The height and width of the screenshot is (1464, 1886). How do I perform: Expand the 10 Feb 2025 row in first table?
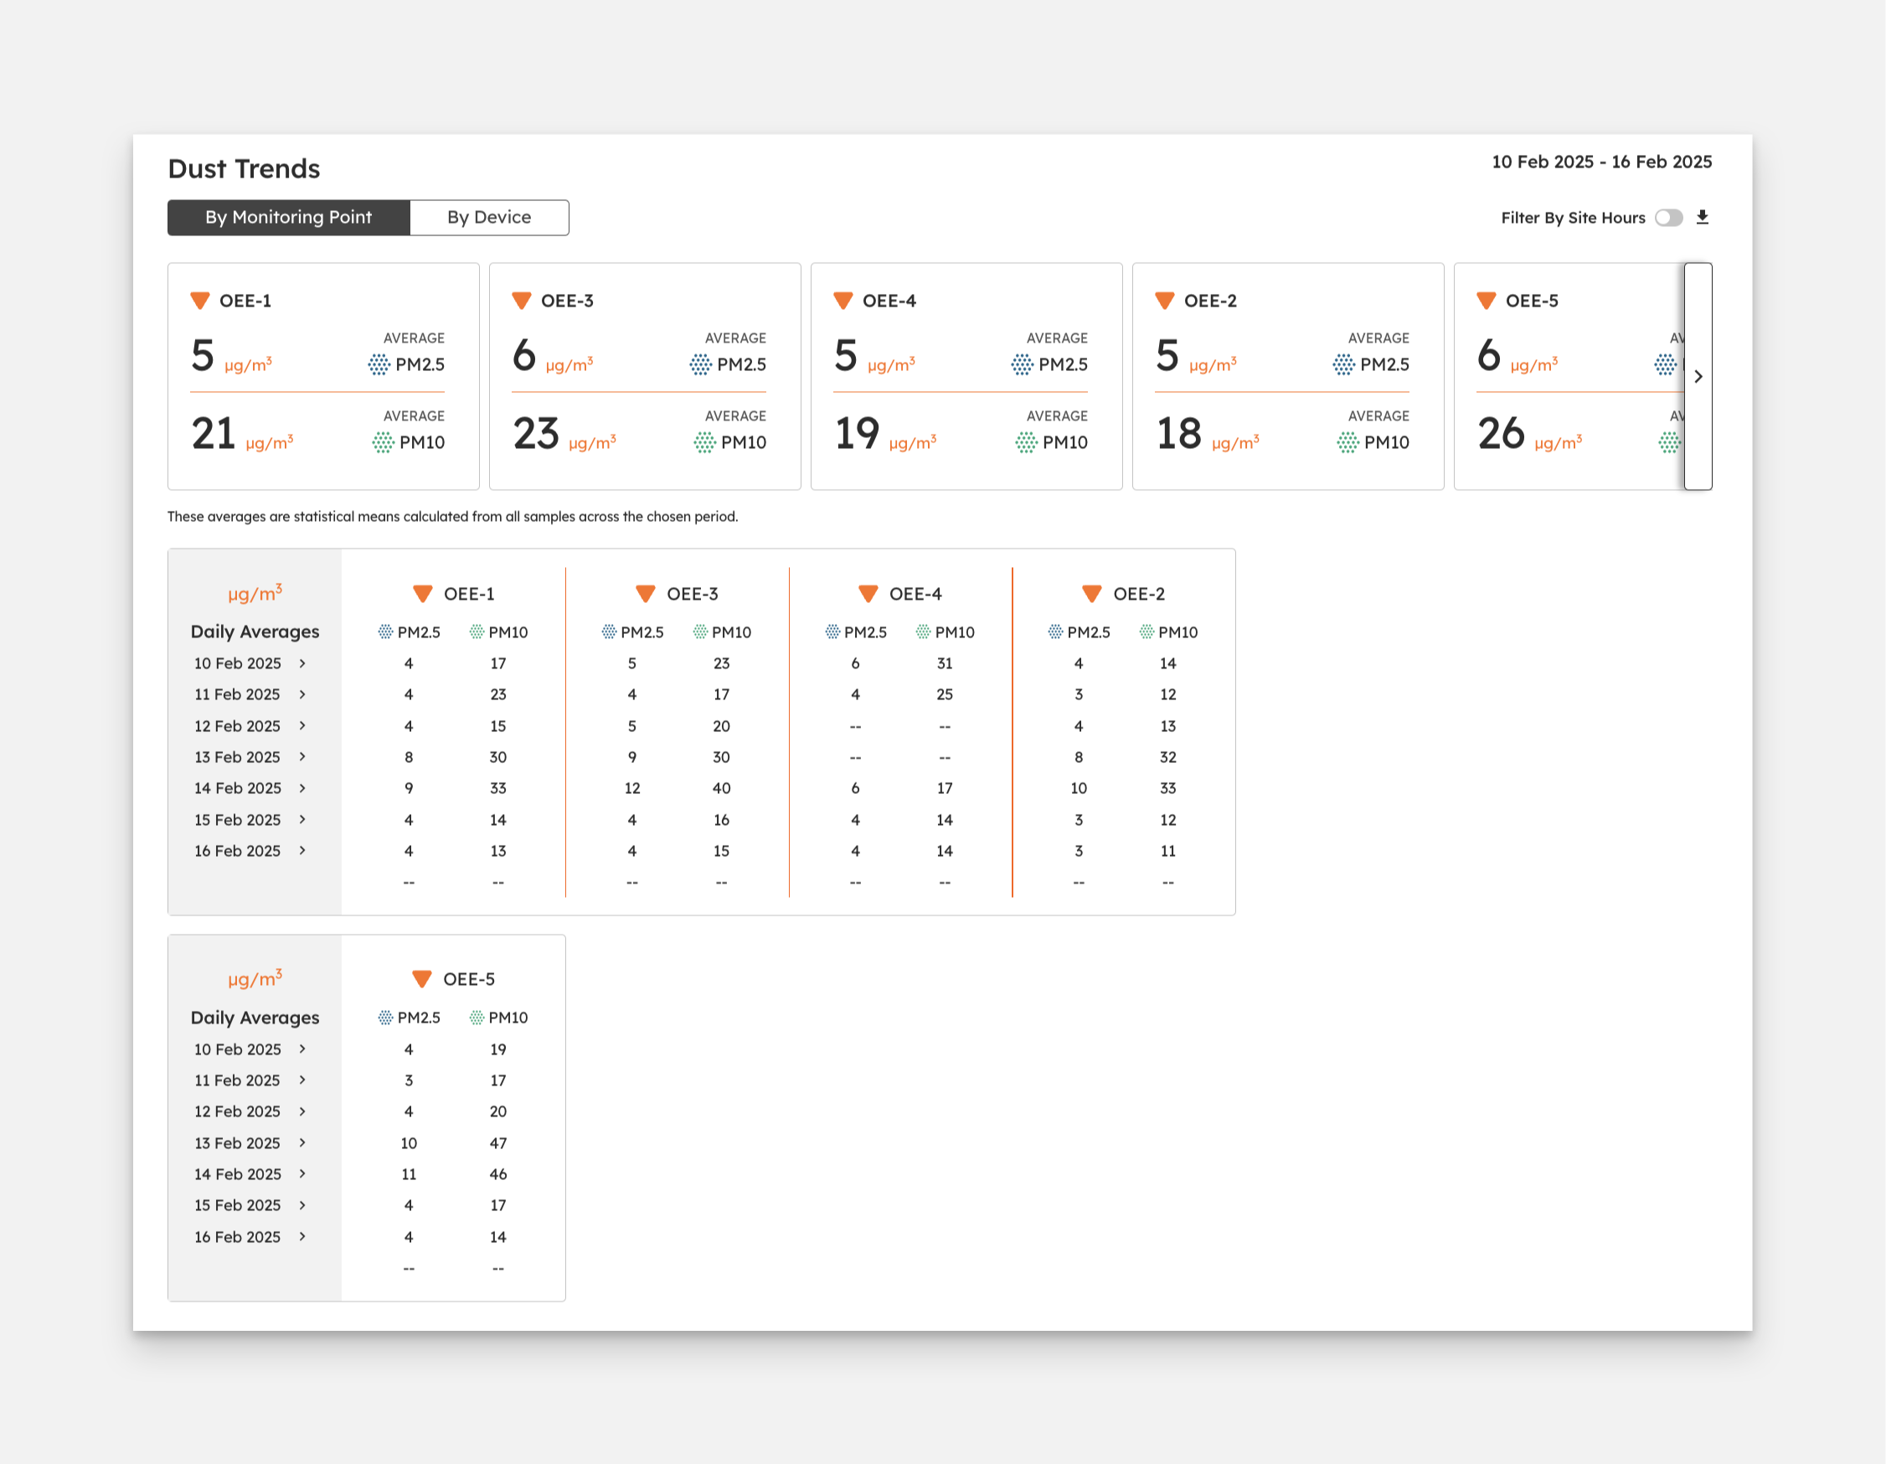pyautogui.click(x=302, y=663)
